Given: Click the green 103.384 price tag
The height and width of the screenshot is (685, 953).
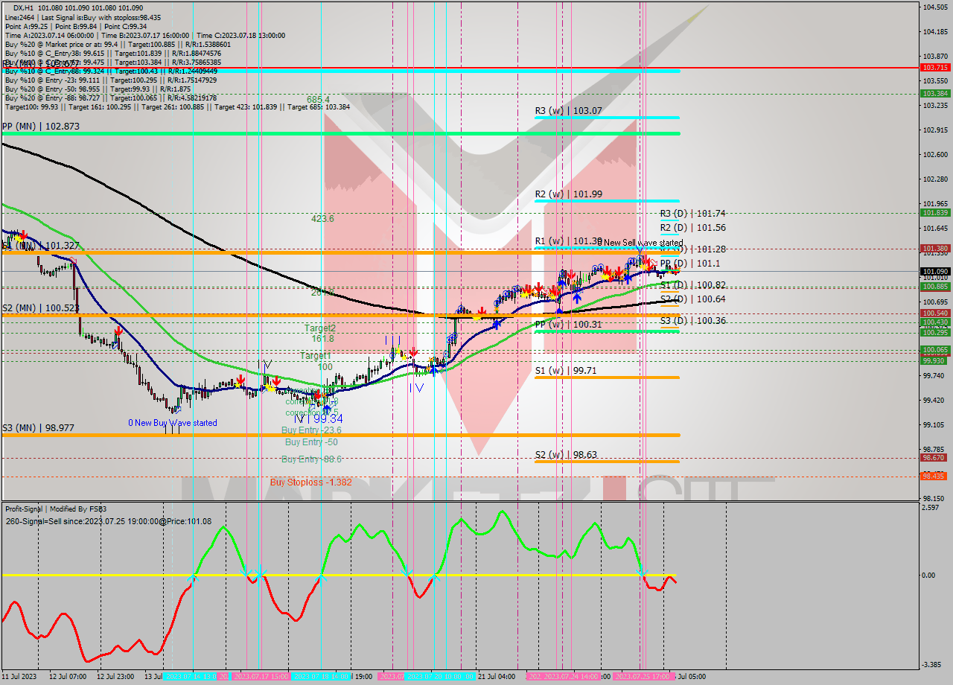Looking at the screenshot, I should [x=935, y=94].
